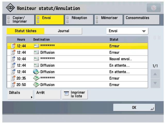Screen dimensions: 165x123
Task: Switch to the Journal view
Action: coord(63,31)
